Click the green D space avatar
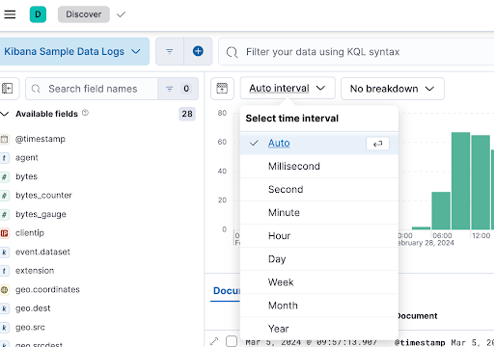 coord(38,14)
